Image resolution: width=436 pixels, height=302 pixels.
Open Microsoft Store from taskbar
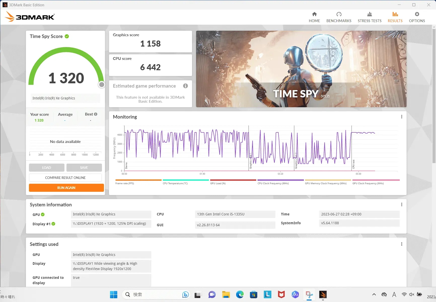[x=253, y=294]
